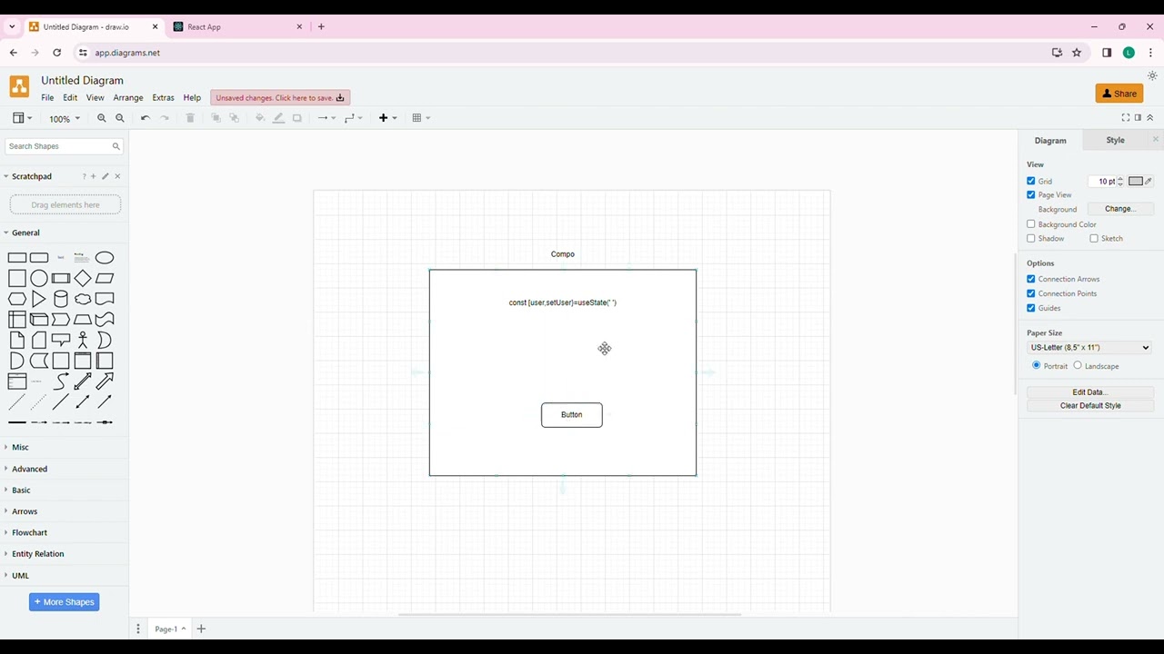Viewport: 1164px width, 654px height.
Task: Expand the Misc shapes section
Action: click(20, 448)
